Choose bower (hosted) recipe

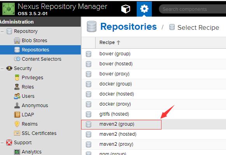[154, 64]
